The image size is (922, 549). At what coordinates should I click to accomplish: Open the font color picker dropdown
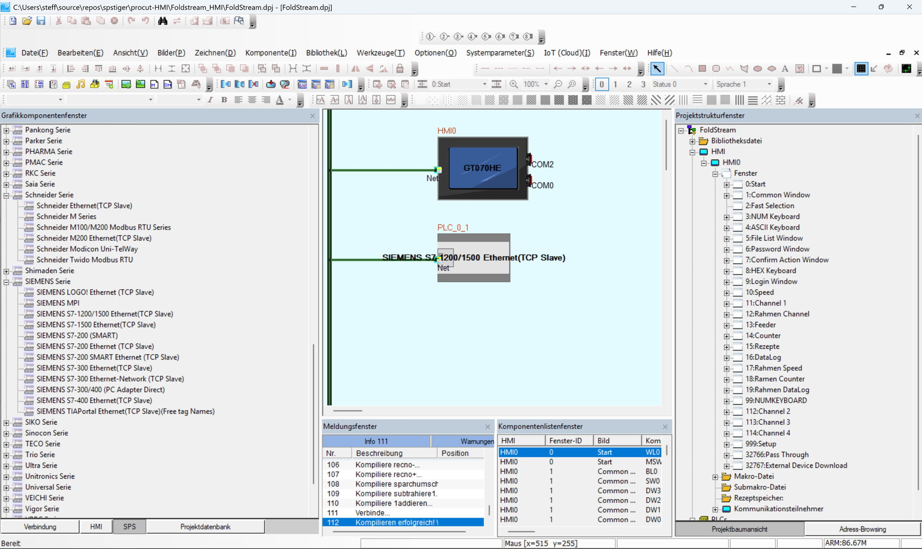[290, 100]
